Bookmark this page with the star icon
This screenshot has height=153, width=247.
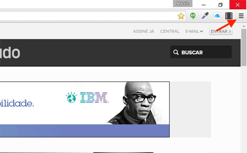[x=181, y=16]
